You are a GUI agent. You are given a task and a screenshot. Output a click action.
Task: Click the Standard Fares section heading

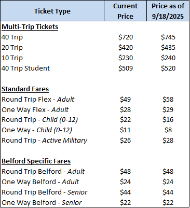25,89
